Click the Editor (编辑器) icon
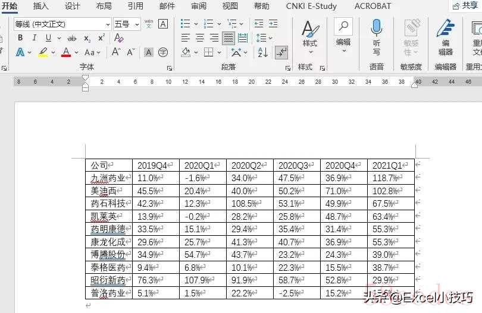Screen dimensions: 482x313 pos(445,34)
